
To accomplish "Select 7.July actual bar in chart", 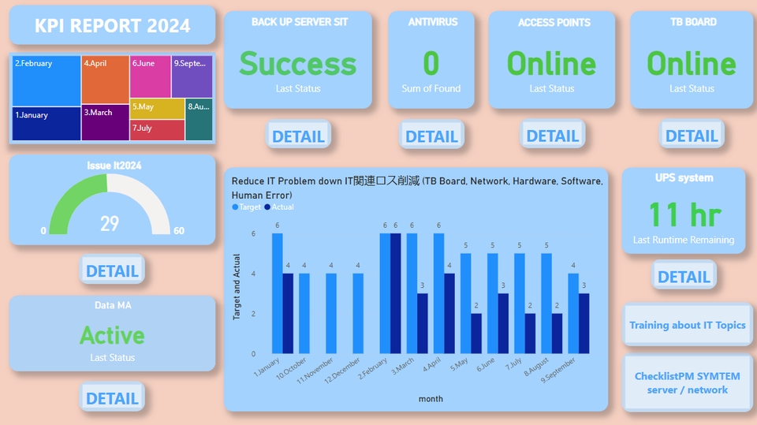I will point(530,334).
